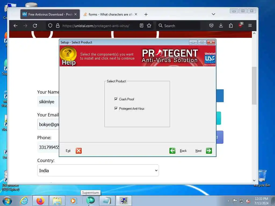The height and width of the screenshot is (206, 275).
Task: Go back in Firefox browser history
Action: pos(16,26)
